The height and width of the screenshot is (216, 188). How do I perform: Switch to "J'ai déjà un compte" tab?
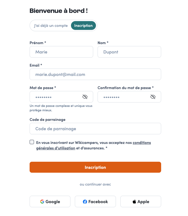click(x=51, y=25)
